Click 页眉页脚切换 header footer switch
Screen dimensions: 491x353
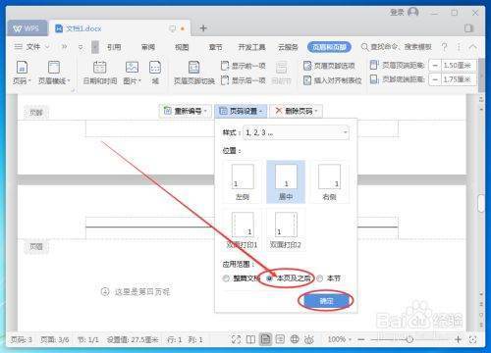194,73
